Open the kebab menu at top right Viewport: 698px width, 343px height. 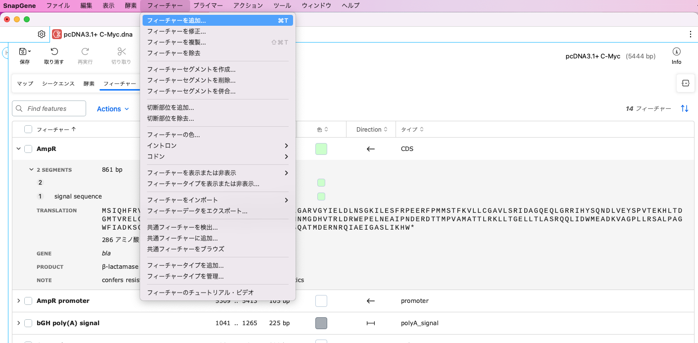(x=691, y=34)
